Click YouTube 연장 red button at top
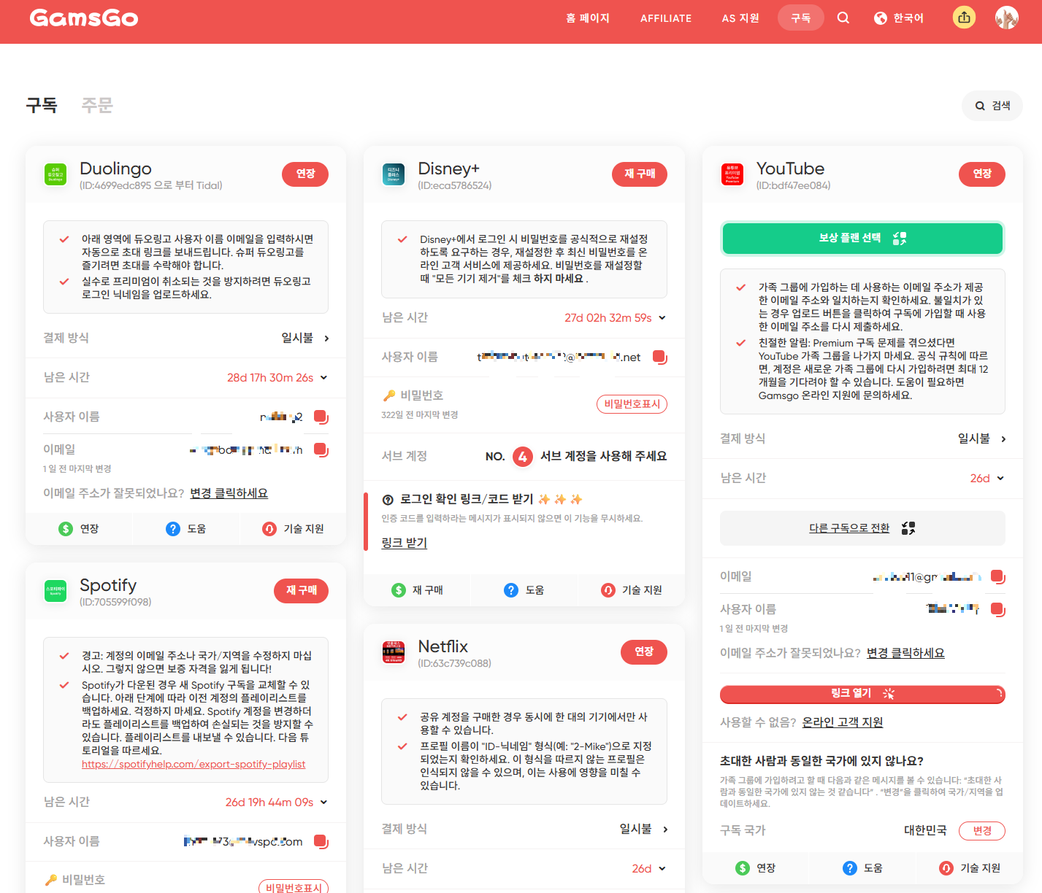This screenshot has width=1042, height=893. click(982, 174)
